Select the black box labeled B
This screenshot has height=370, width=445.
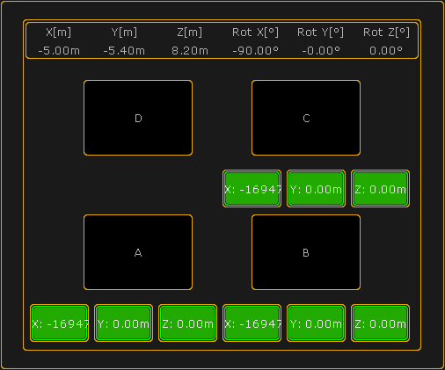(x=306, y=252)
